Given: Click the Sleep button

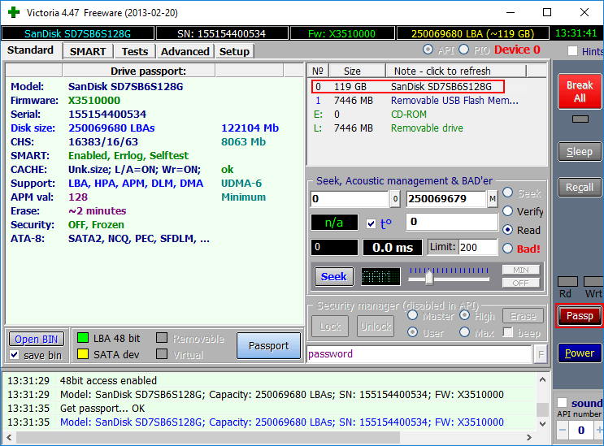Looking at the screenshot, I should coord(580,152).
